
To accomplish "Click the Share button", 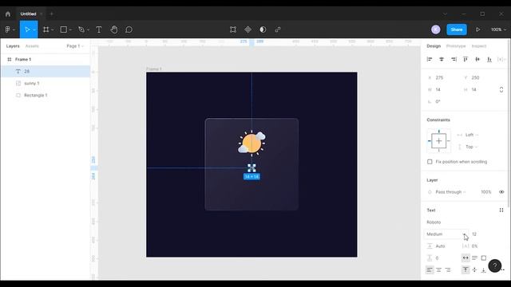I will pos(456,29).
